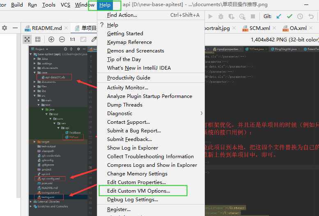Choose Find Action from Help menu
This screenshot has width=319, height=216.
pos(151,15)
